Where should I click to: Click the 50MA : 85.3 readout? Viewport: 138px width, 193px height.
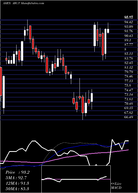point(17,189)
